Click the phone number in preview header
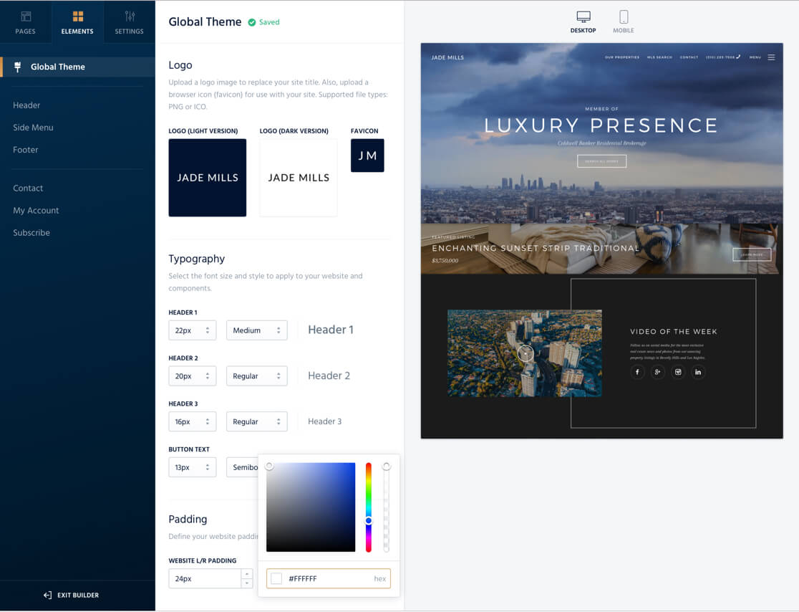The width and height of the screenshot is (799, 612). (722, 57)
